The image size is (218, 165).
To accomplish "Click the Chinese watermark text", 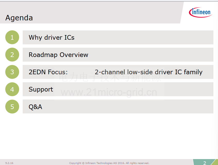I will pos(110,77).
